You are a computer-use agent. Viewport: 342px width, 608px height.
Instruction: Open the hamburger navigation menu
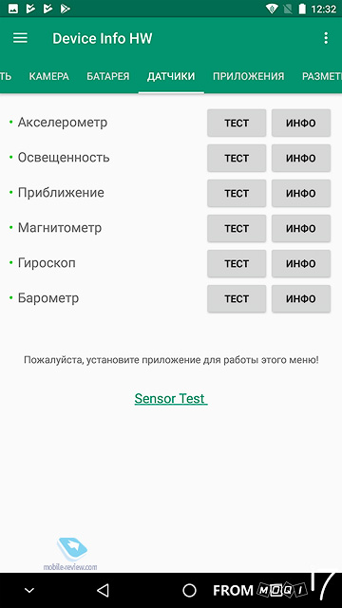tap(20, 38)
